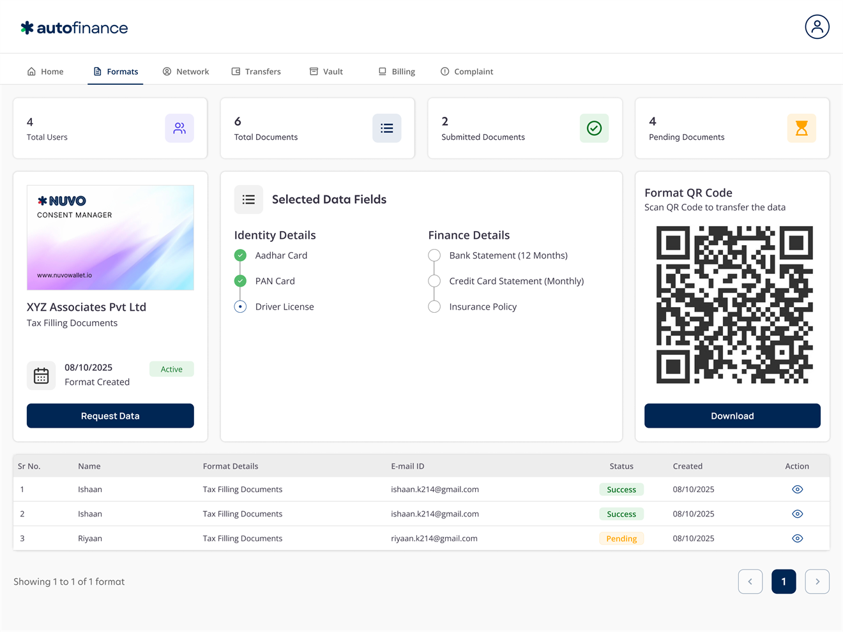Screen dimensions: 843x632
Task: View details for row 1 Ishaan
Action: [797, 490]
